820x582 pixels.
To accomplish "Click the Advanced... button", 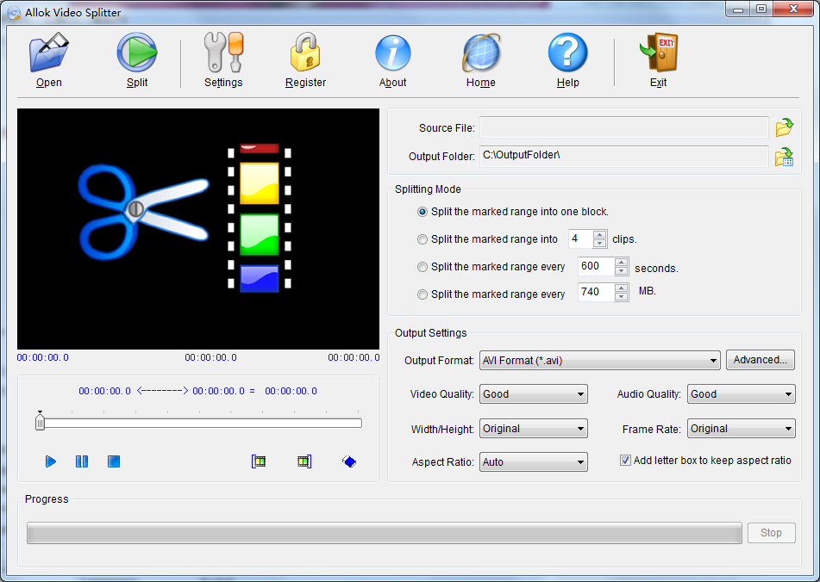I will click(x=760, y=360).
